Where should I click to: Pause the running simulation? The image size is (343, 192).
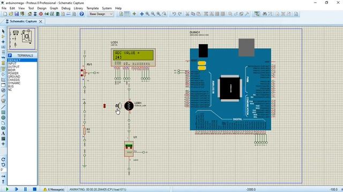click(25, 189)
